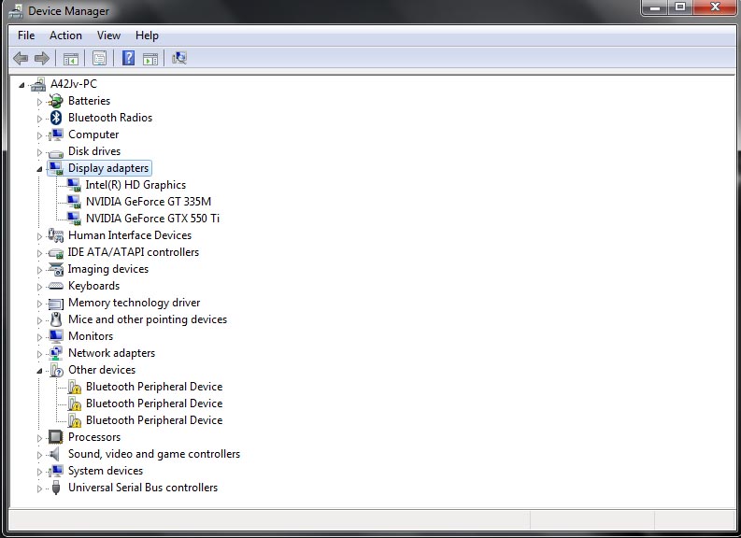Select the second Bluetooth Peripheral Device
741x538 pixels.
tap(154, 403)
